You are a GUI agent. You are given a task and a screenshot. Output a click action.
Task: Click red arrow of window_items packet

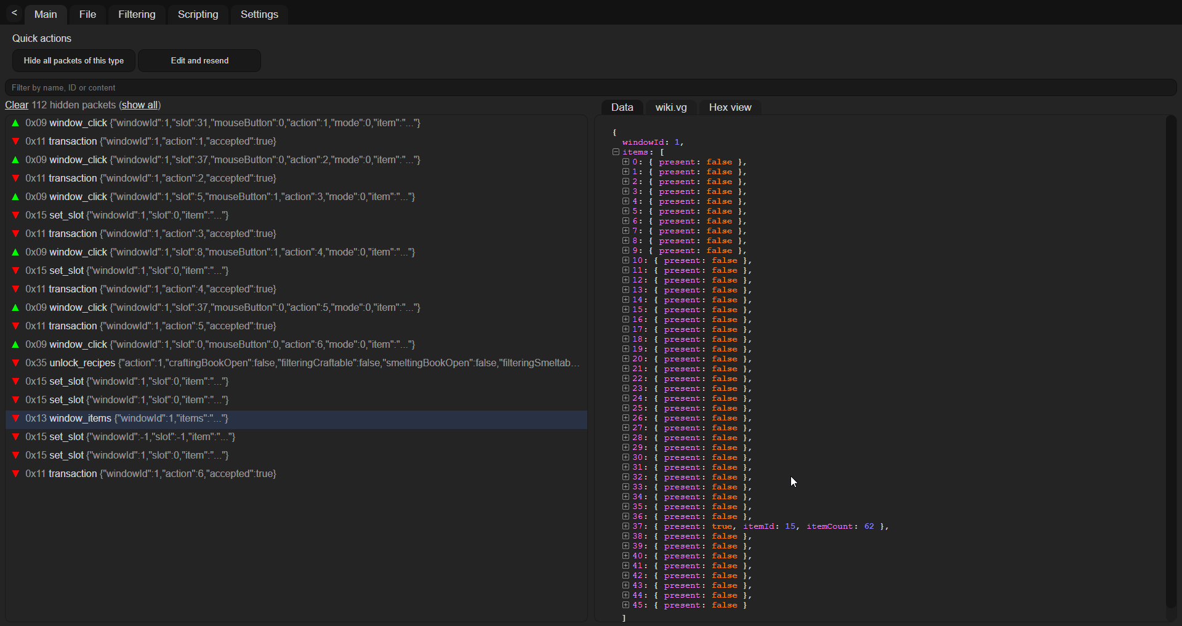coord(15,419)
